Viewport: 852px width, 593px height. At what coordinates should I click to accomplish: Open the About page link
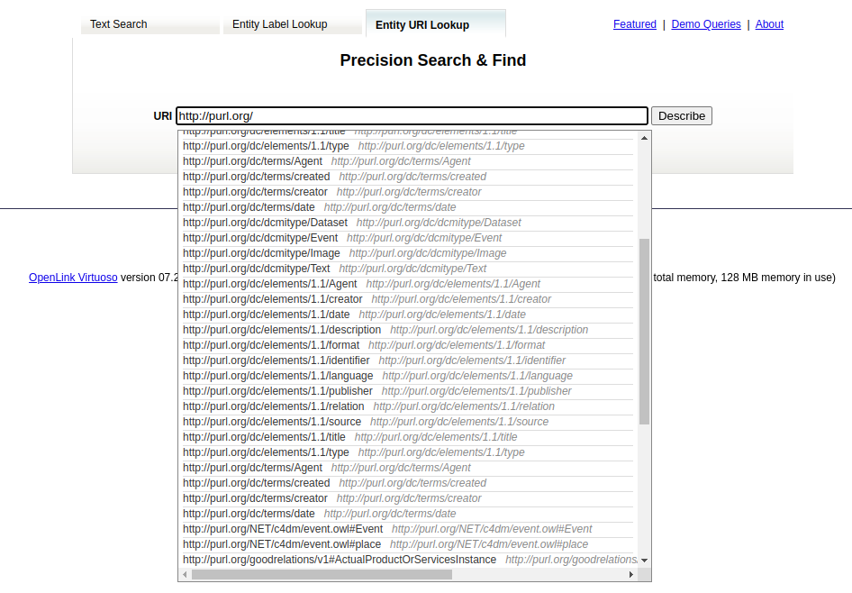769,24
